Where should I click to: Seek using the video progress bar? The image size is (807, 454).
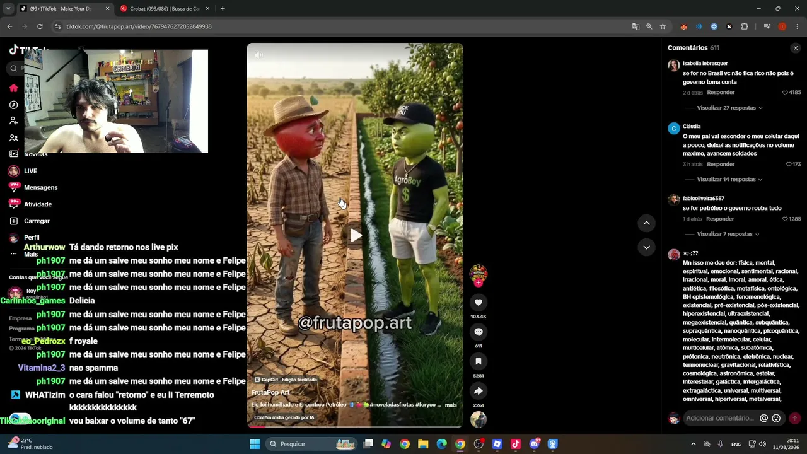tap(354, 426)
